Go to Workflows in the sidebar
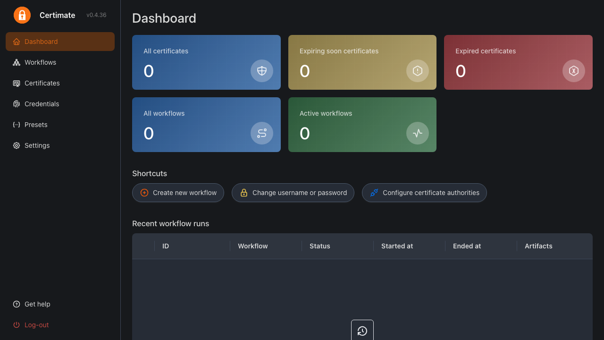 pos(60,62)
